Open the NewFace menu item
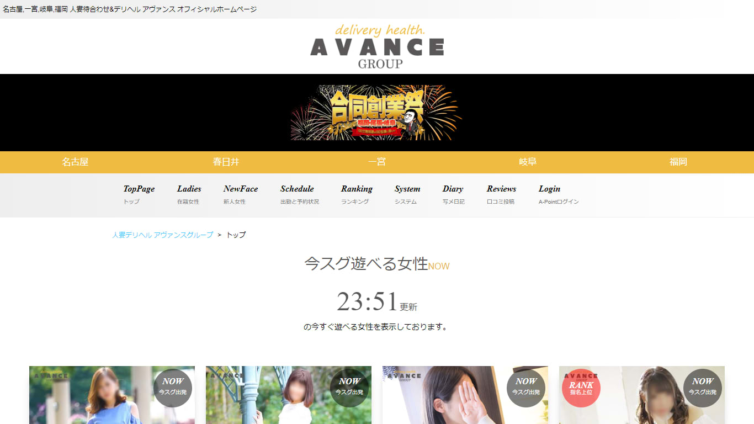The height and width of the screenshot is (424, 754). pos(241,195)
